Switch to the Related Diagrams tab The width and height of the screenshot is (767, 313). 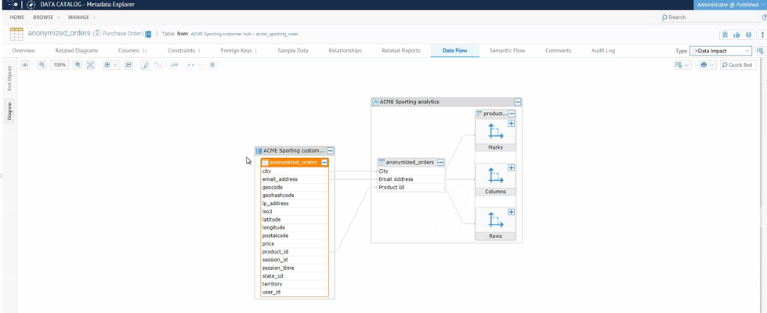point(77,51)
